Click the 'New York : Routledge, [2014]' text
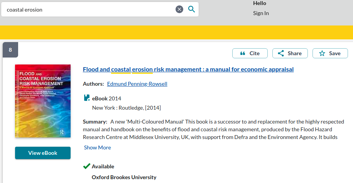Viewport: 353px width, 183px height. click(x=127, y=108)
